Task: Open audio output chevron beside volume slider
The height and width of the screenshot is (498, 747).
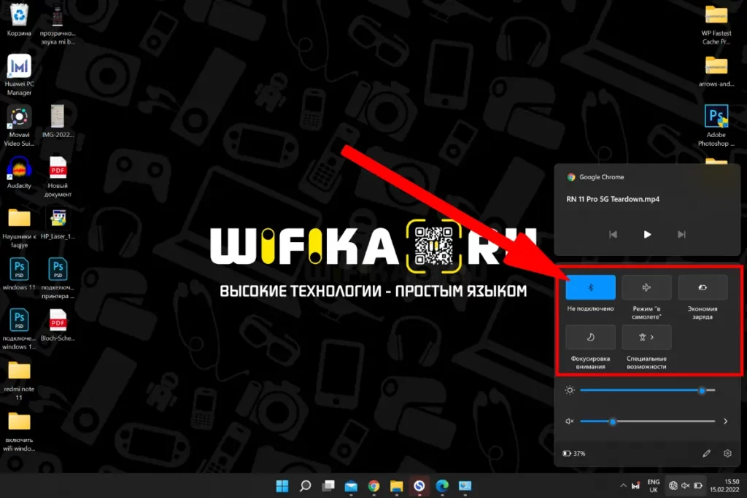Action: click(x=725, y=421)
